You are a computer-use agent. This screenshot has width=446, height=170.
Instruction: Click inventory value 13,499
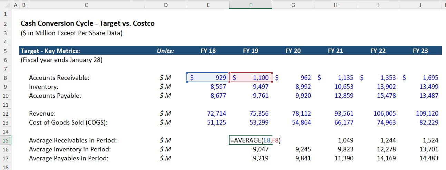[429, 87]
